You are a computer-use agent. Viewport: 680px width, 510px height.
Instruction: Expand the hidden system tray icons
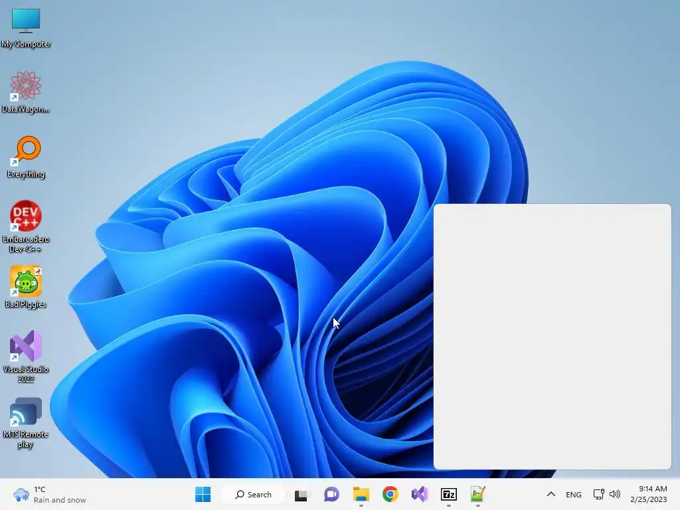[x=551, y=494]
